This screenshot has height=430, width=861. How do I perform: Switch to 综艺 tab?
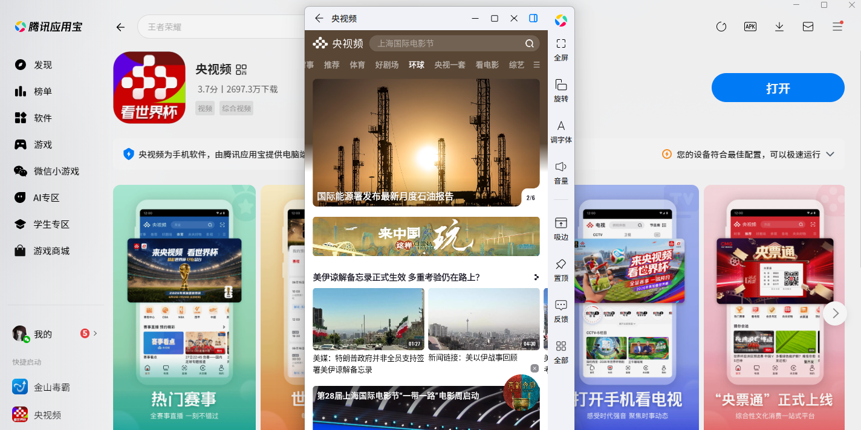(516, 65)
